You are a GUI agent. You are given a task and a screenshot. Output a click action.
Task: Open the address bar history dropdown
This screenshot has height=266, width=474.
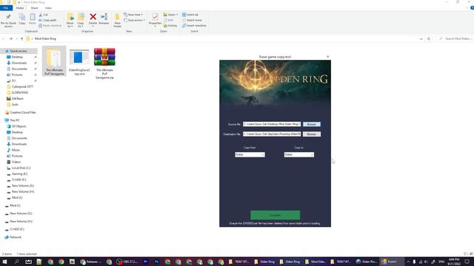coord(421,38)
